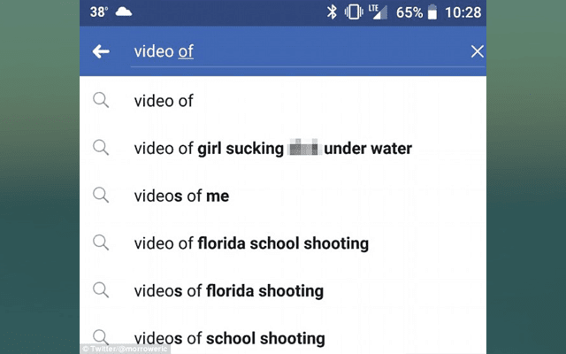This screenshot has height=354, width=566.
Task: Clear the search text with the X
Action: pyautogui.click(x=477, y=51)
